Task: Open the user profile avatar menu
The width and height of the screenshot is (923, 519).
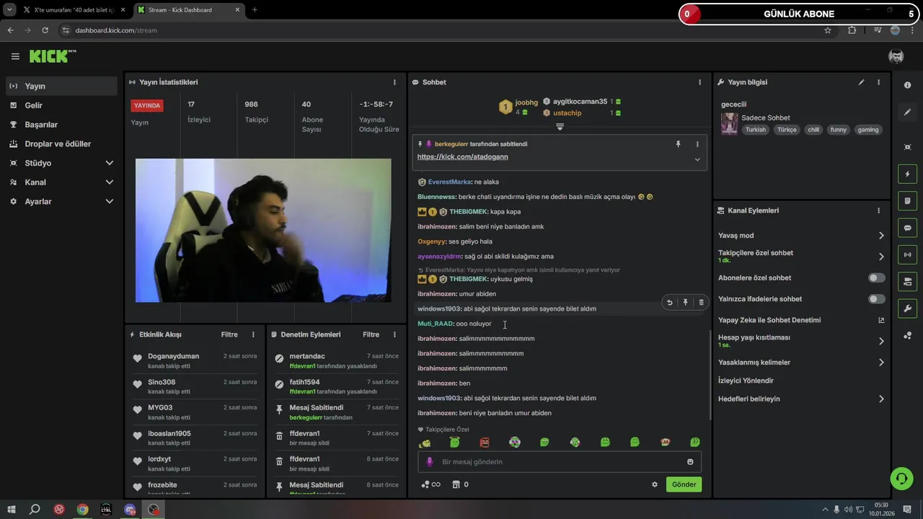Action: pyautogui.click(x=896, y=56)
